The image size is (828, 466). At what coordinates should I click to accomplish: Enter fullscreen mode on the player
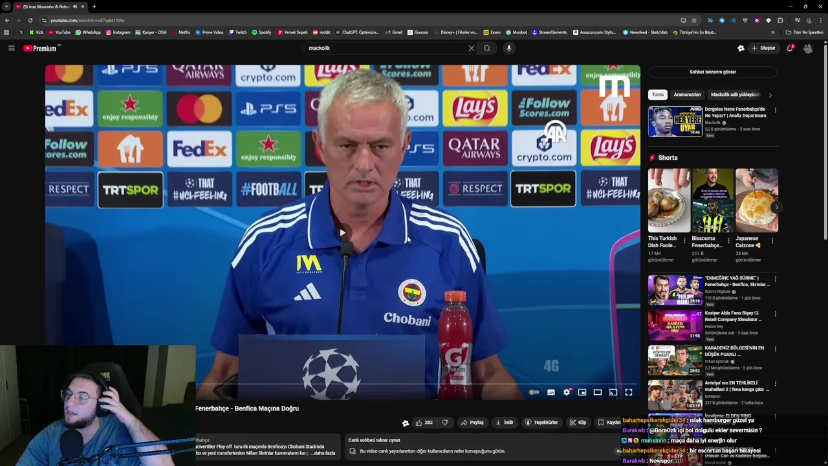pyautogui.click(x=629, y=392)
